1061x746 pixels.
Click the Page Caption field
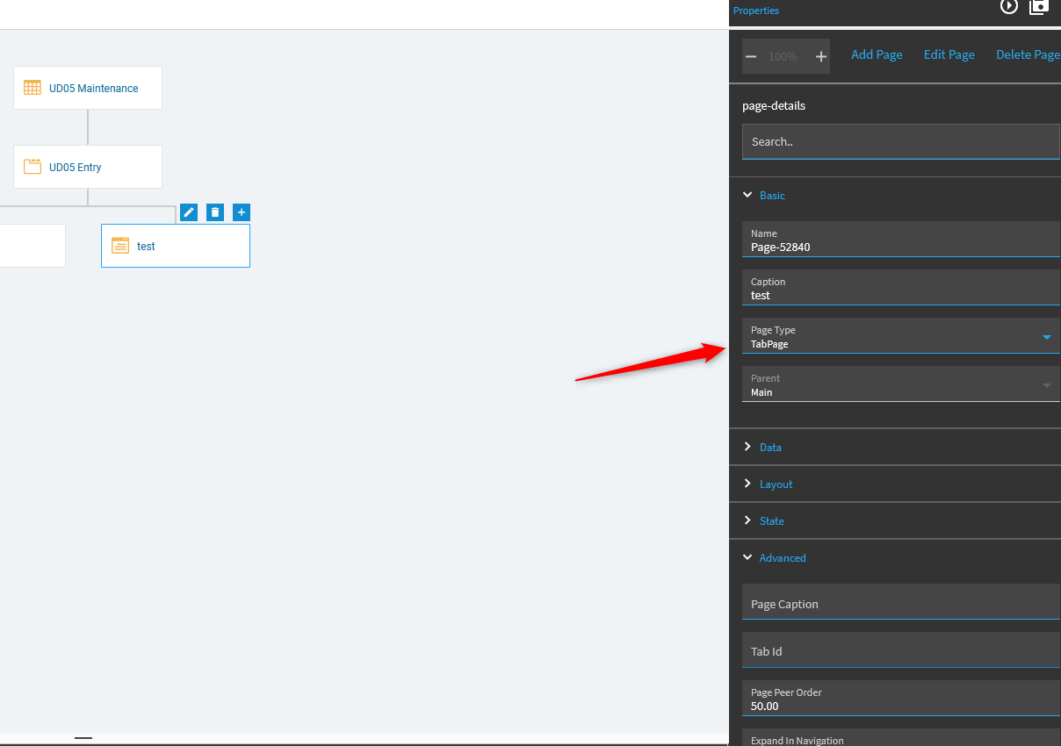tap(901, 602)
